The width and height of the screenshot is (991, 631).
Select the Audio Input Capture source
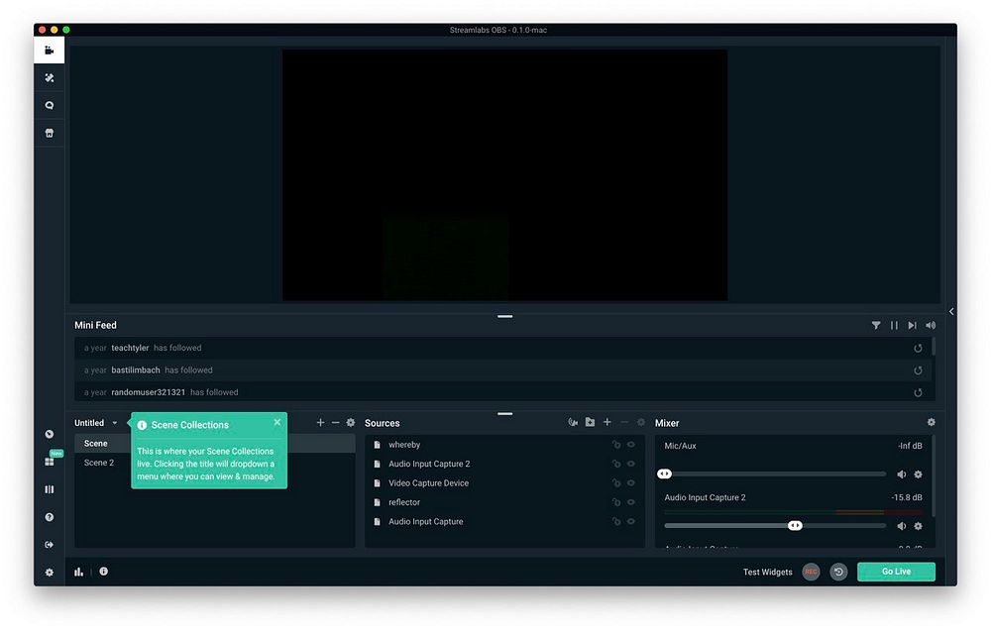pos(504,522)
